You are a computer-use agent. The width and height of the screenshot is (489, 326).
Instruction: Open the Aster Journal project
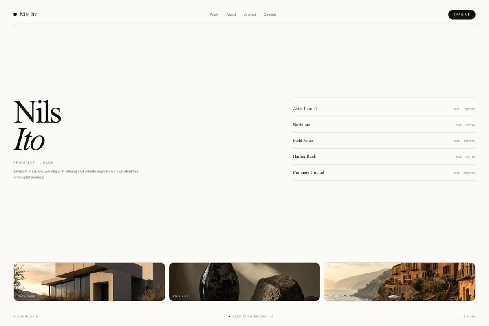(x=384, y=109)
